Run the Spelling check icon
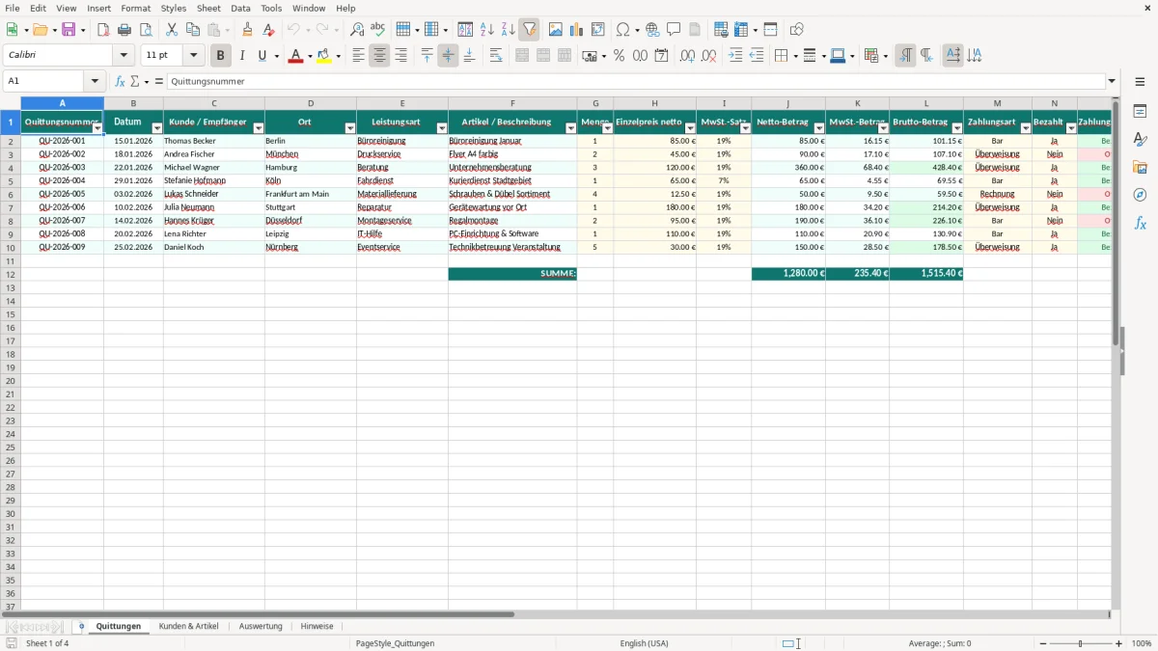Screen dimensions: 1158x651 [x=378, y=30]
